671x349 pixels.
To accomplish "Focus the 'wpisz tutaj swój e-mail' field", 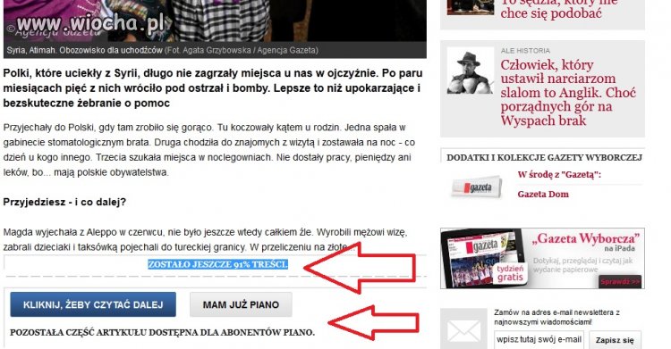I will (539, 339).
